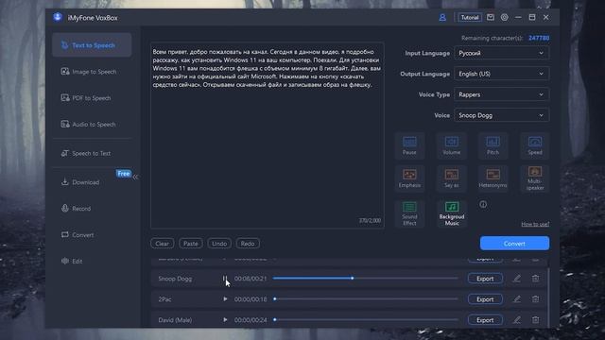
Task: Click the Paste button
Action: tap(191, 244)
